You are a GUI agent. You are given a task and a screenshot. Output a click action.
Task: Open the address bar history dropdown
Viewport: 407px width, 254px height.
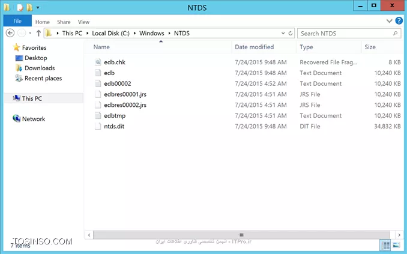(283, 33)
